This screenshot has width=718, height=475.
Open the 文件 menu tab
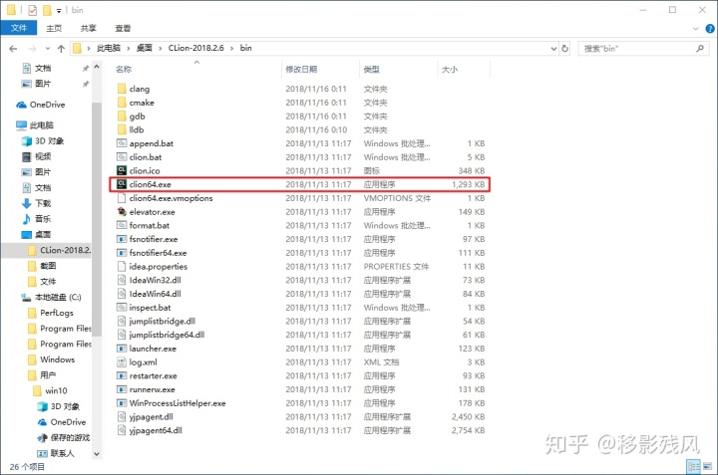pos(19,28)
